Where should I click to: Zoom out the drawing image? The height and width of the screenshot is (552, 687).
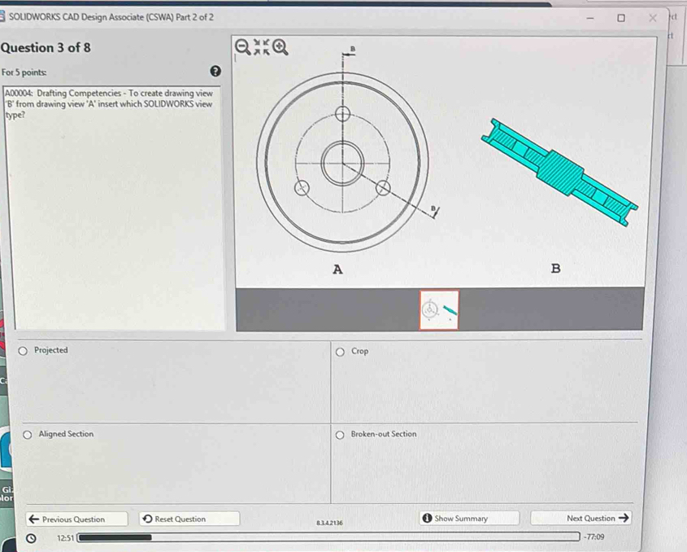[243, 46]
